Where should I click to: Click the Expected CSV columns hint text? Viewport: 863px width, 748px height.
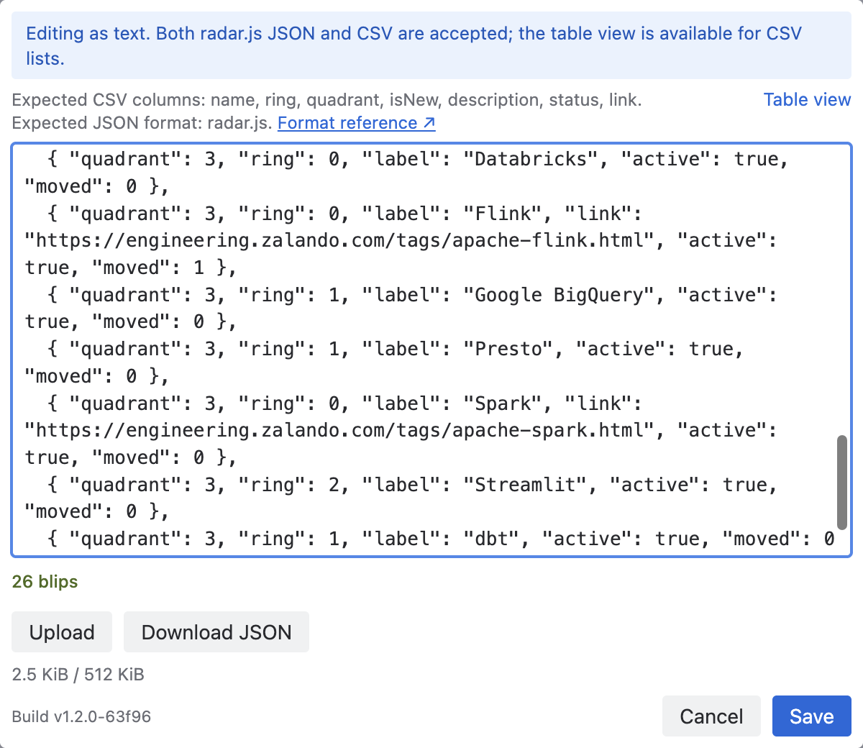[x=327, y=100]
